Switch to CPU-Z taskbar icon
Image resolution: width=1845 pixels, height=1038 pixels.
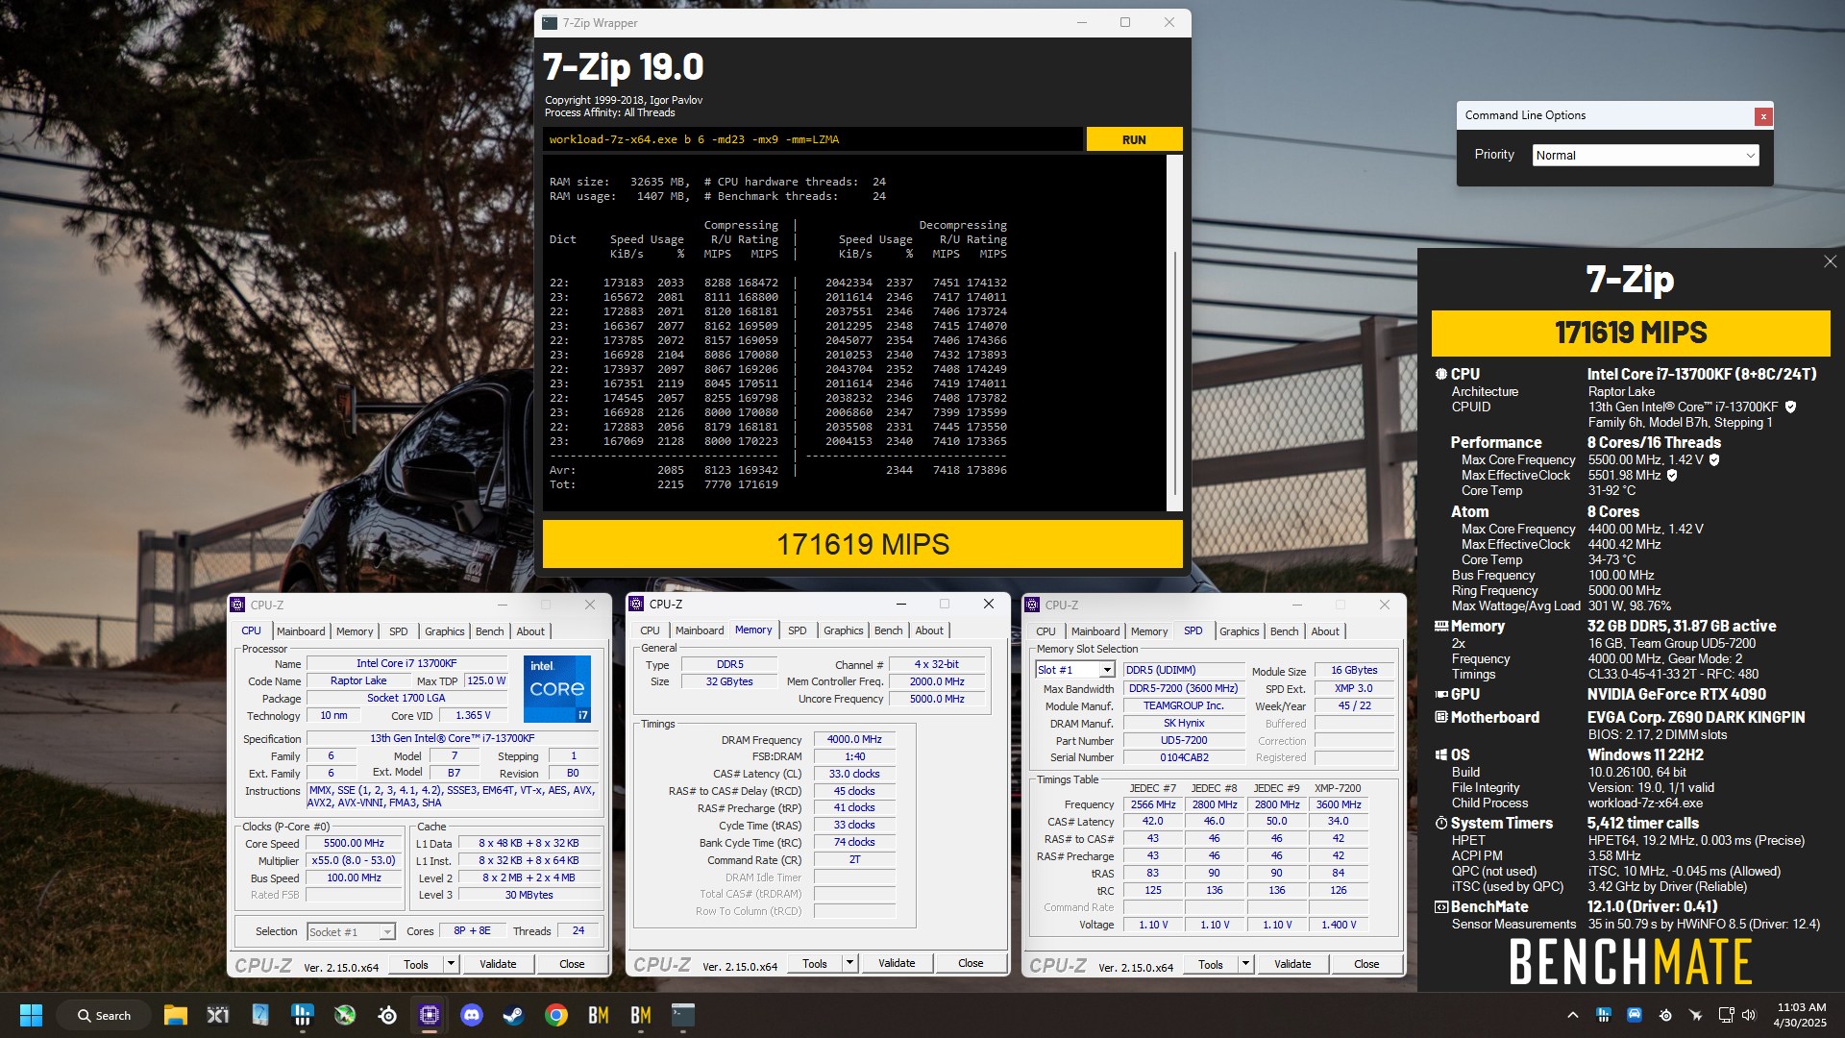click(x=430, y=1015)
